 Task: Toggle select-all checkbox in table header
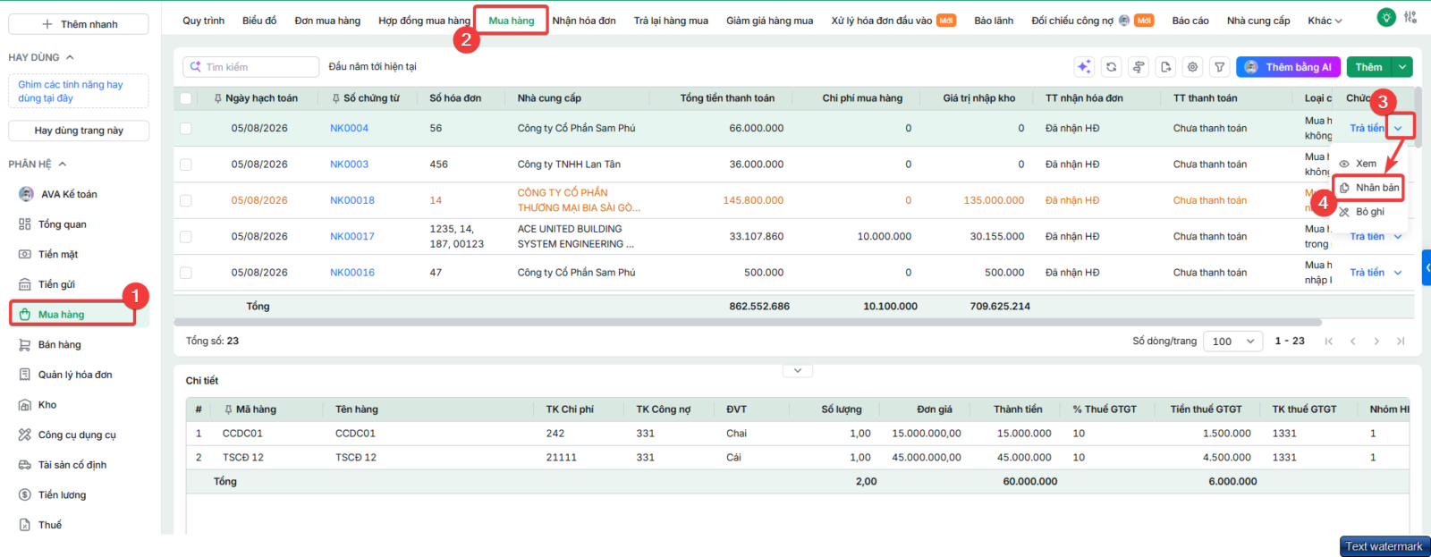pyautogui.click(x=186, y=98)
